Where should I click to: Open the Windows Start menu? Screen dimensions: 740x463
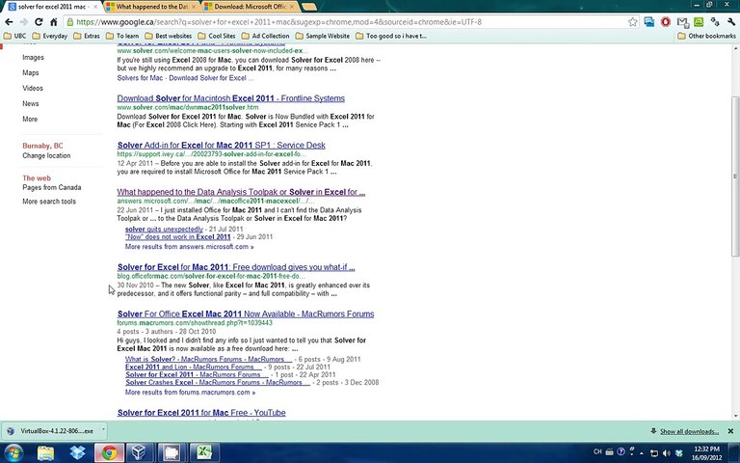click(x=13, y=452)
